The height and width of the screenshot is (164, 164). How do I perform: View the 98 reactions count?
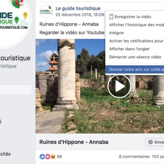[59, 156]
